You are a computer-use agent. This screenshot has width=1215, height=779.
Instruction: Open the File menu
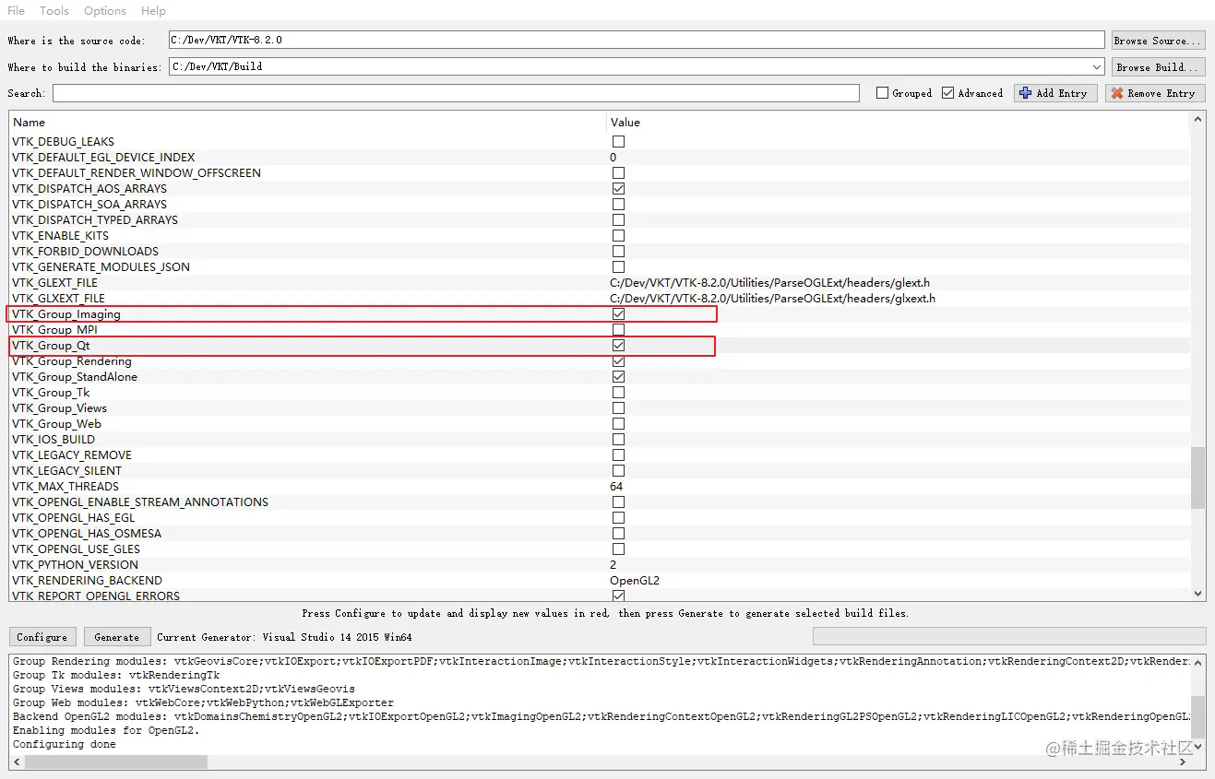[17, 11]
